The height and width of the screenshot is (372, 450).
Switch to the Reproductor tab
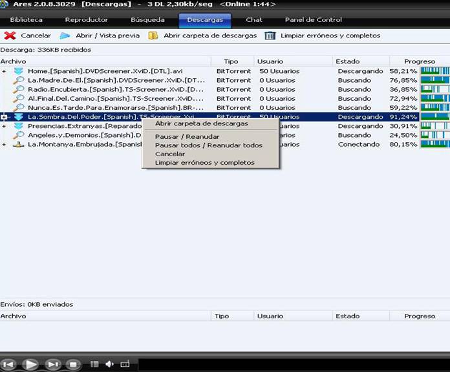point(87,20)
